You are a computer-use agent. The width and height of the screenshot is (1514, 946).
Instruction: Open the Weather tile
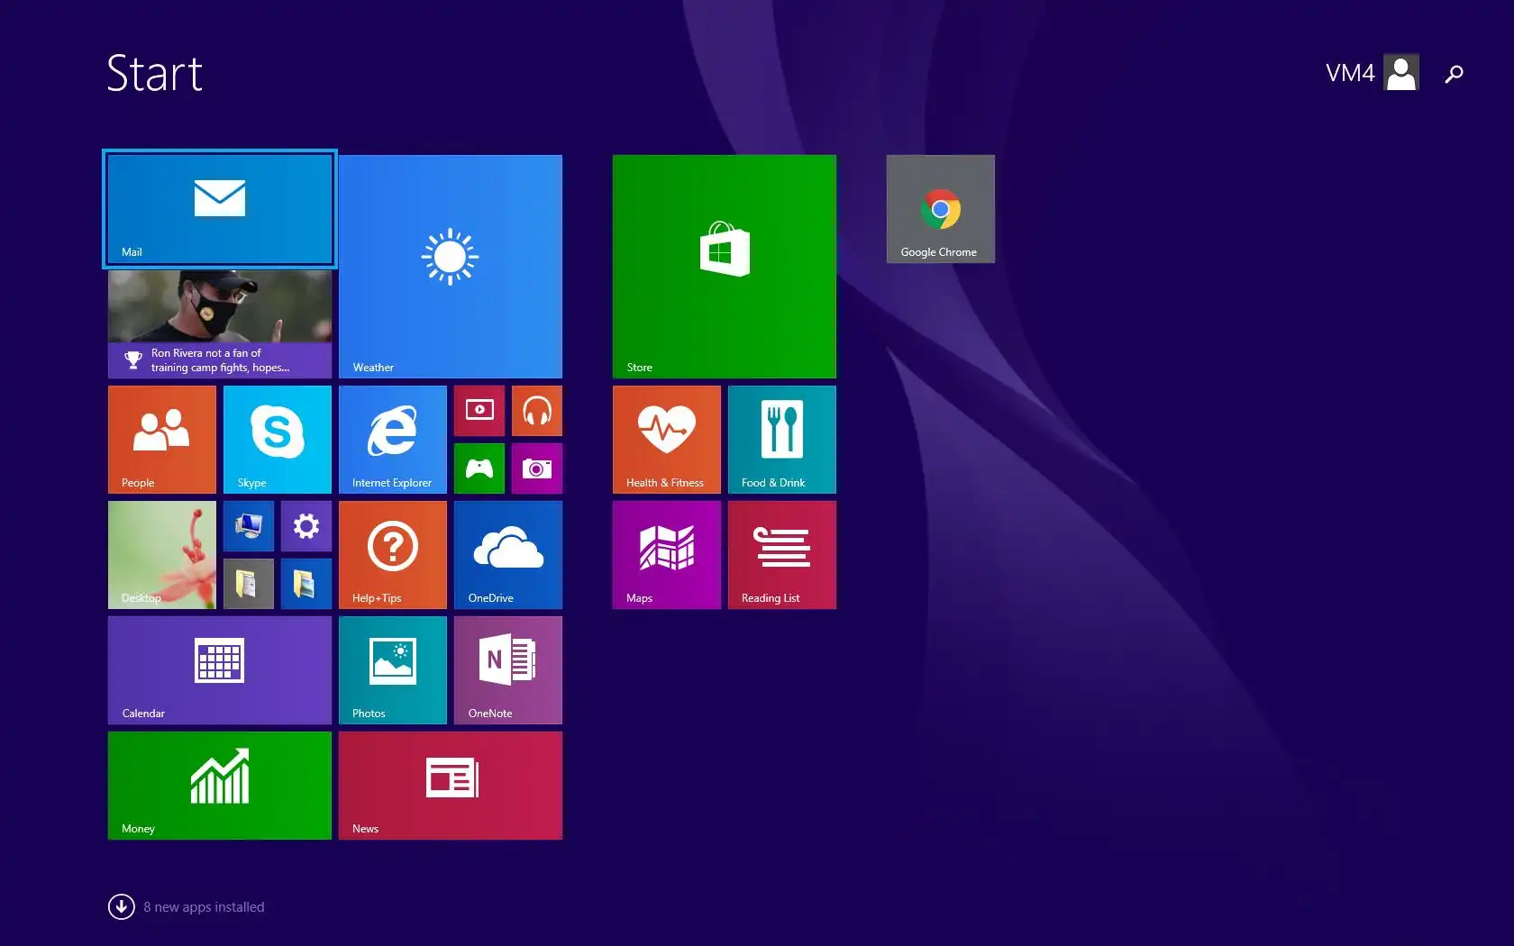[x=451, y=267]
